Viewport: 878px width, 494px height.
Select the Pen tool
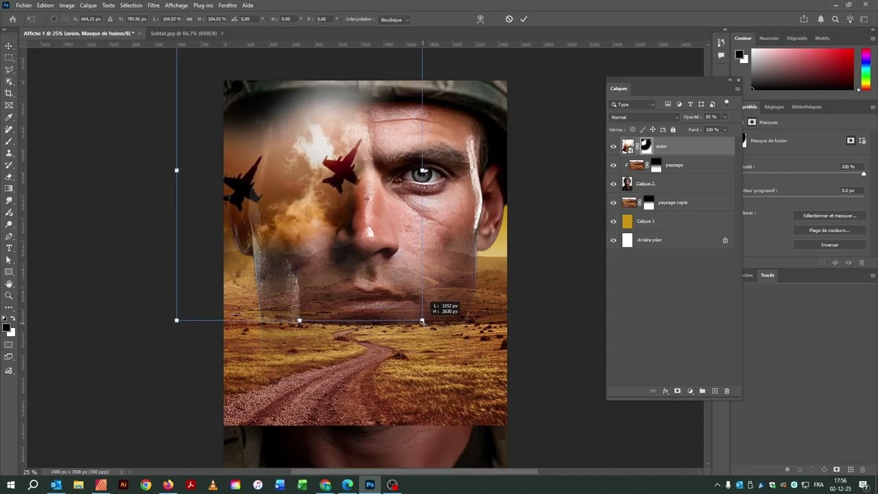[9, 236]
